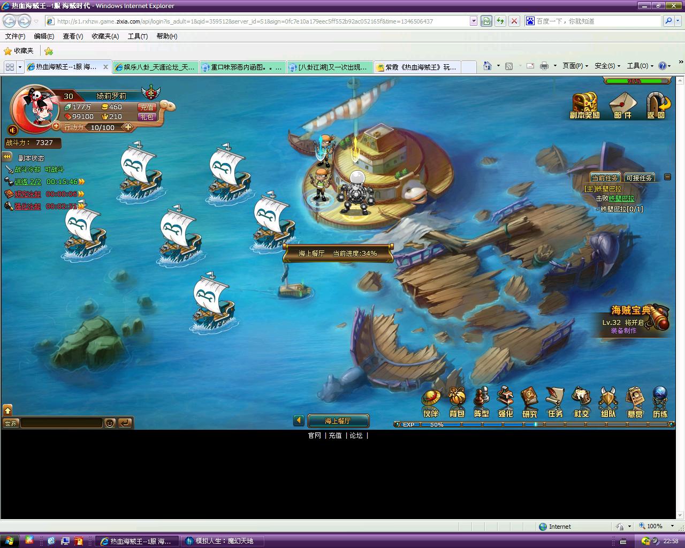Open the tab list dropdown arrow
This screenshot has width=685, height=548.
tap(20, 67)
